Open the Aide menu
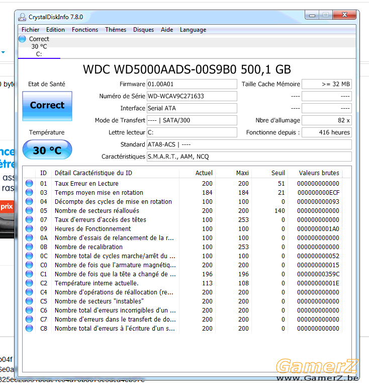369x386 pixels. 167,30
